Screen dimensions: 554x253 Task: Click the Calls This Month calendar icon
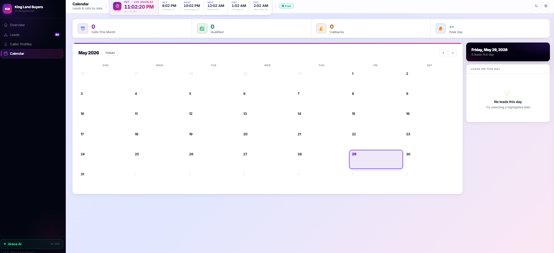click(83, 29)
